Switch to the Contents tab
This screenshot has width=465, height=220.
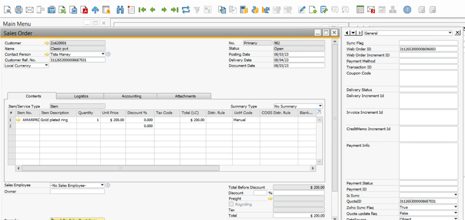tap(33, 96)
